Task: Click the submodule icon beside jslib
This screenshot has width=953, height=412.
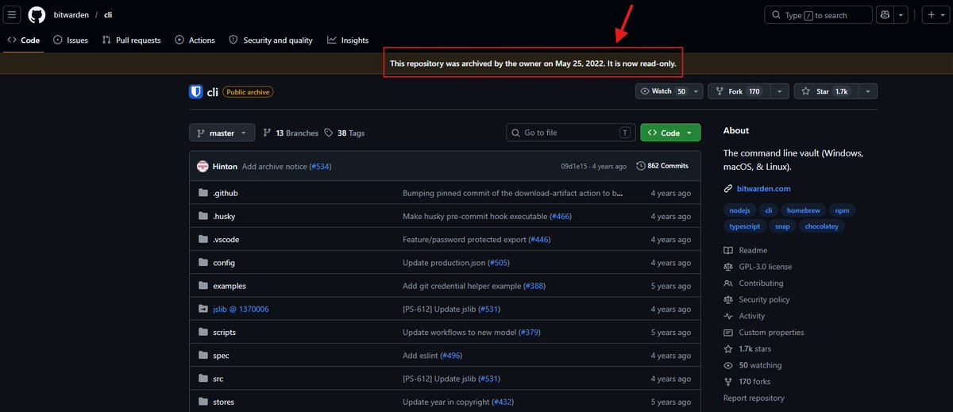Action: click(202, 309)
